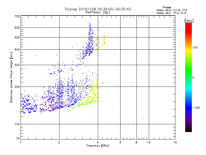Click the colorbar label '0'
Viewport: 206px width, 155px height.
[x=193, y=78]
